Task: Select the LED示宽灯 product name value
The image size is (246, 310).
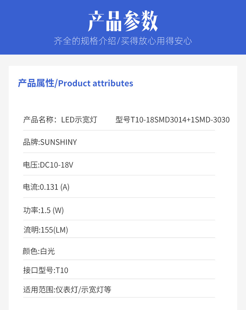Action: coord(79,119)
